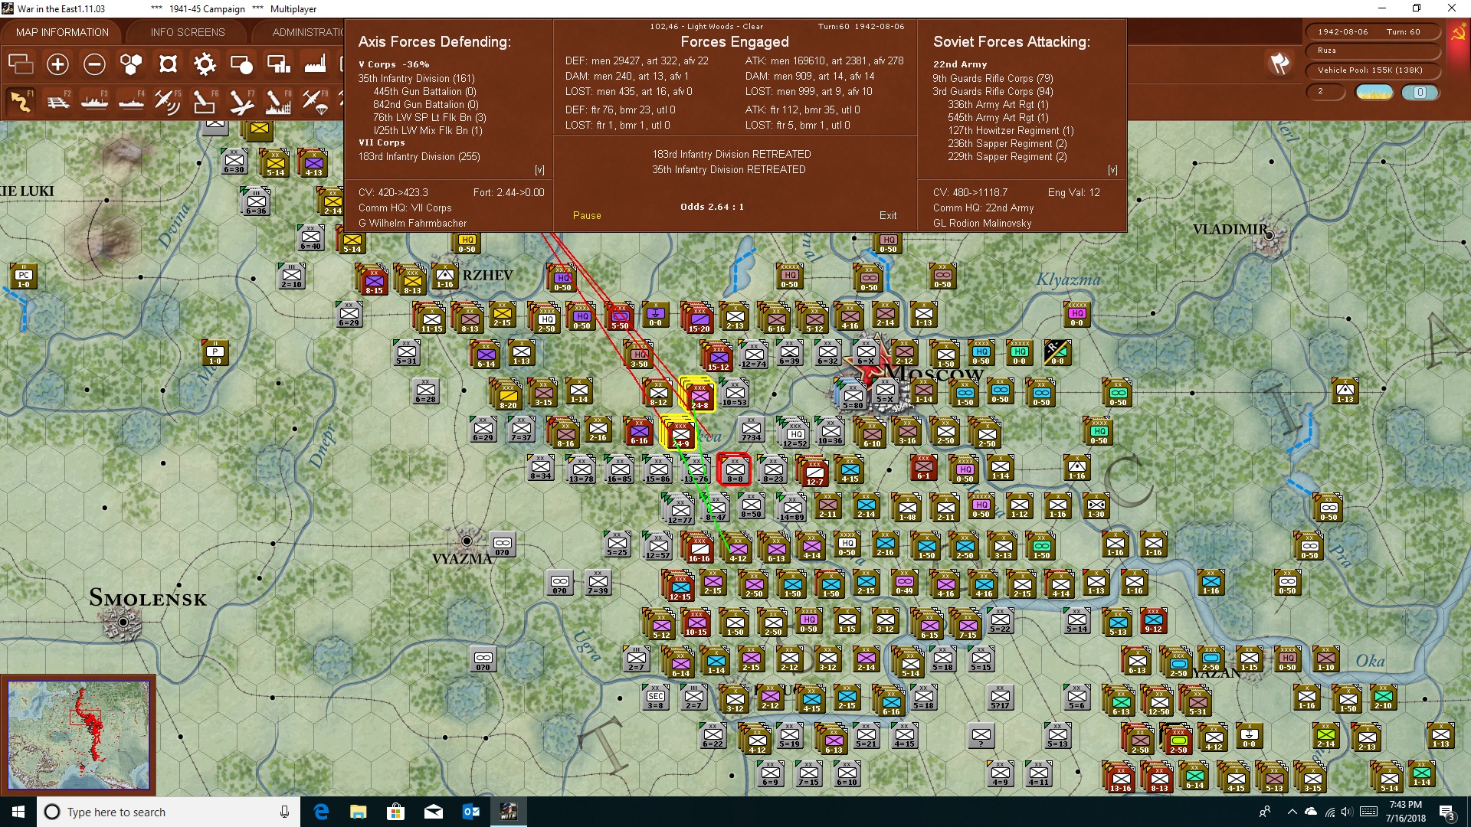Open Microsoft Edge from the taskbar
The image size is (1471, 827).
321,812
